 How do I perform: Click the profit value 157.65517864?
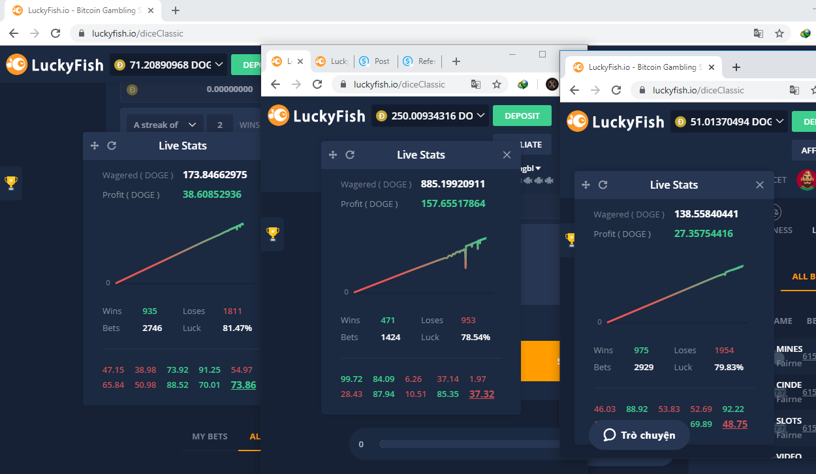(x=453, y=204)
